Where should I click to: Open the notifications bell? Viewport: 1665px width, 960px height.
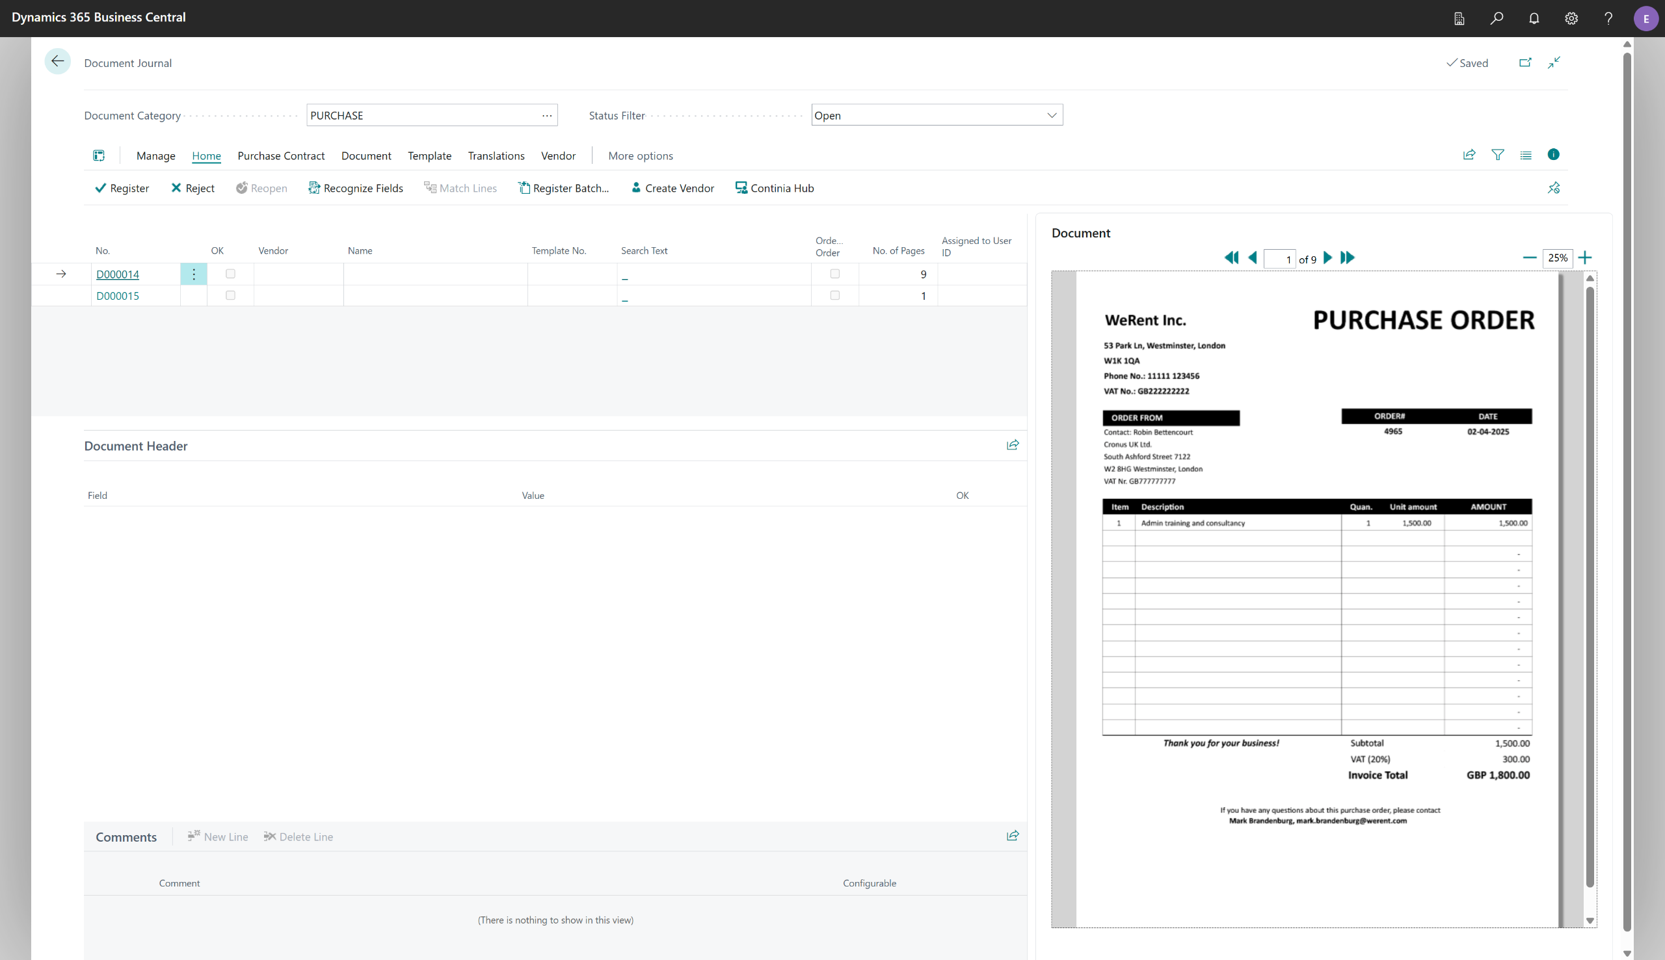click(x=1534, y=18)
